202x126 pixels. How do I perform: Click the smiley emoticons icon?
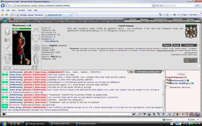[169, 114]
